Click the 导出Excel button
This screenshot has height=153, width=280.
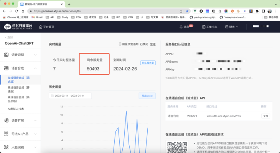147,96
